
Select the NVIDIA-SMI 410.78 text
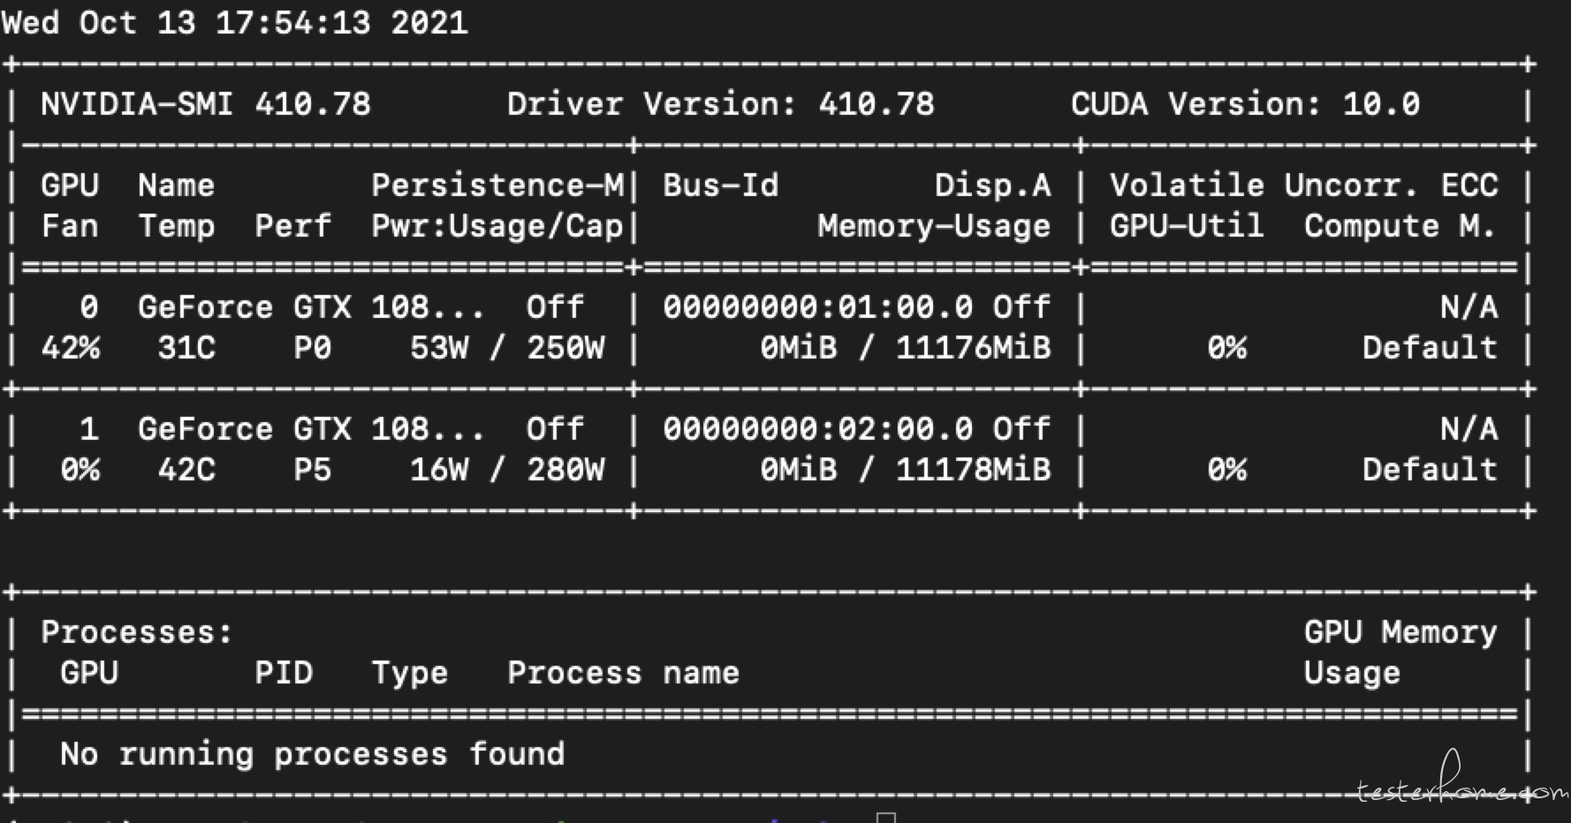[206, 104]
